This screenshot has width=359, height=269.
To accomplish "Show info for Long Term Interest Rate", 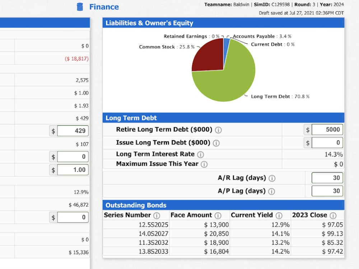I will point(200,155).
